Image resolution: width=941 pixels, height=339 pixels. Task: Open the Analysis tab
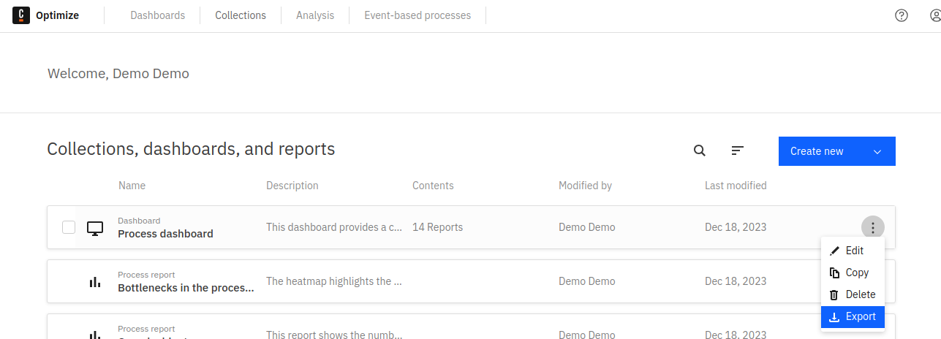tap(315, 15)
